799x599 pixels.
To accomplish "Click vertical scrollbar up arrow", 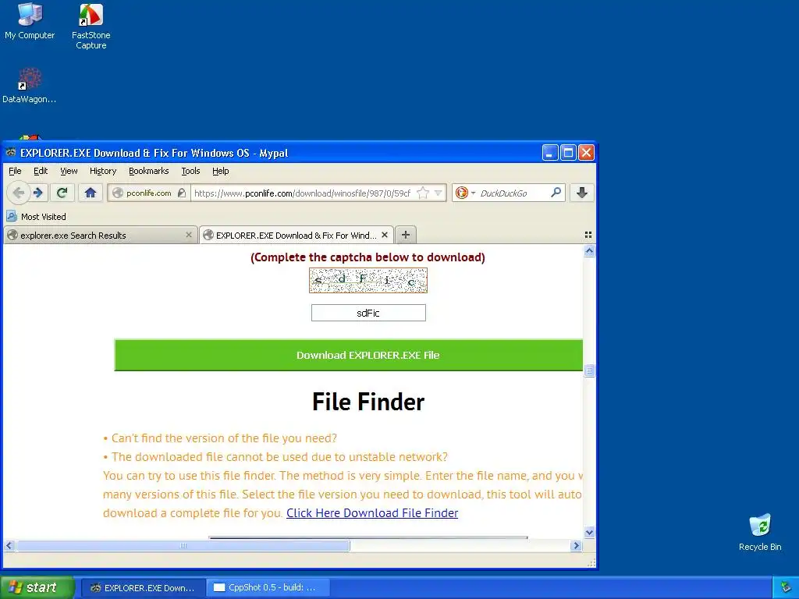I will (x=589, y=250).
